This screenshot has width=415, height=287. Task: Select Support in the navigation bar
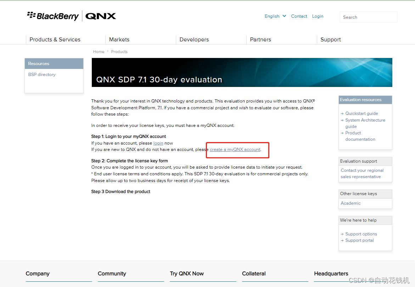tap(330, 40)
